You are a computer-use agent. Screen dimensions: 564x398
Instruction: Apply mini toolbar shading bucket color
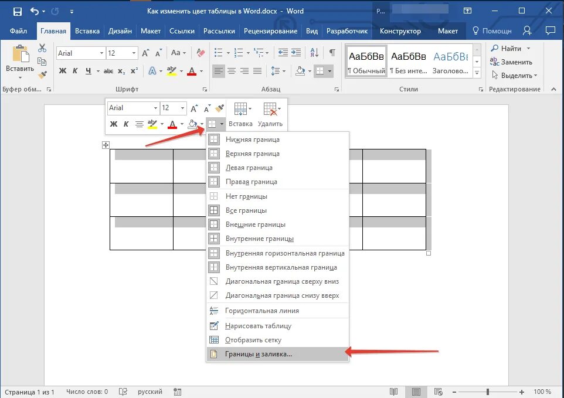pyautogui.click(x=193, y=124)
